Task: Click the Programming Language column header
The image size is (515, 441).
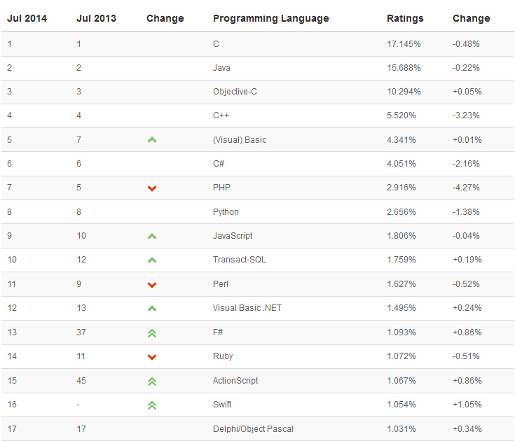Action: [x=270, y=18]
